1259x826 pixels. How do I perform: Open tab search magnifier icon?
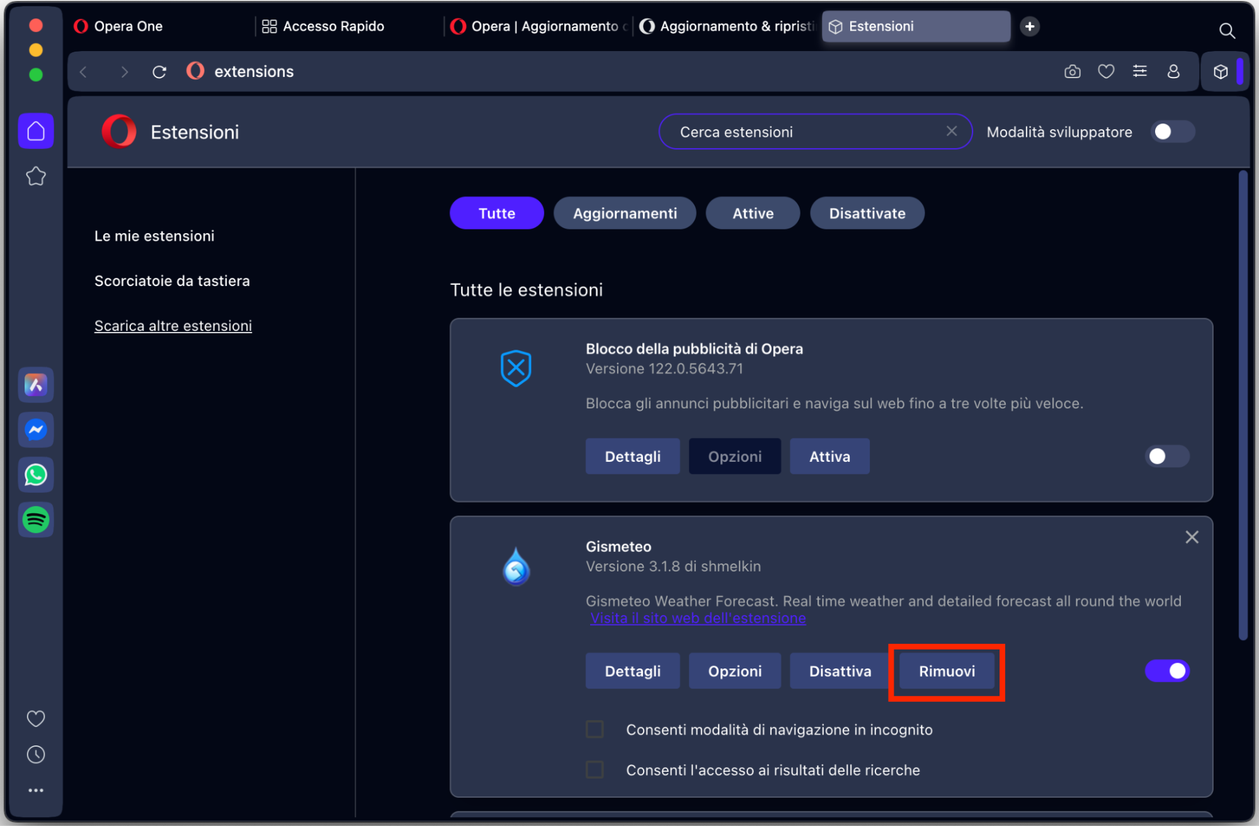pyautogui.click(x=1226, y=30)
